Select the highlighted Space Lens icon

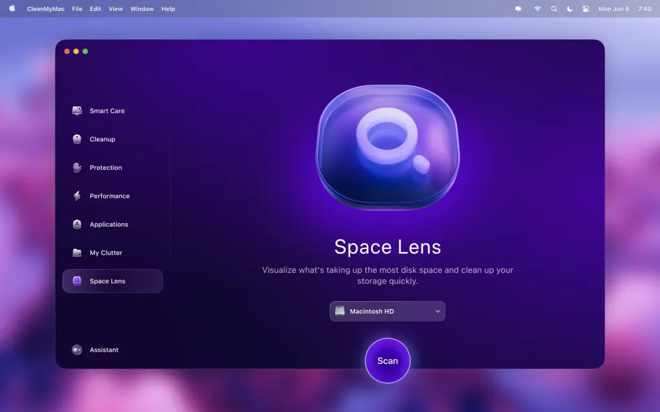pyautogui.click(x=77, y=281)
